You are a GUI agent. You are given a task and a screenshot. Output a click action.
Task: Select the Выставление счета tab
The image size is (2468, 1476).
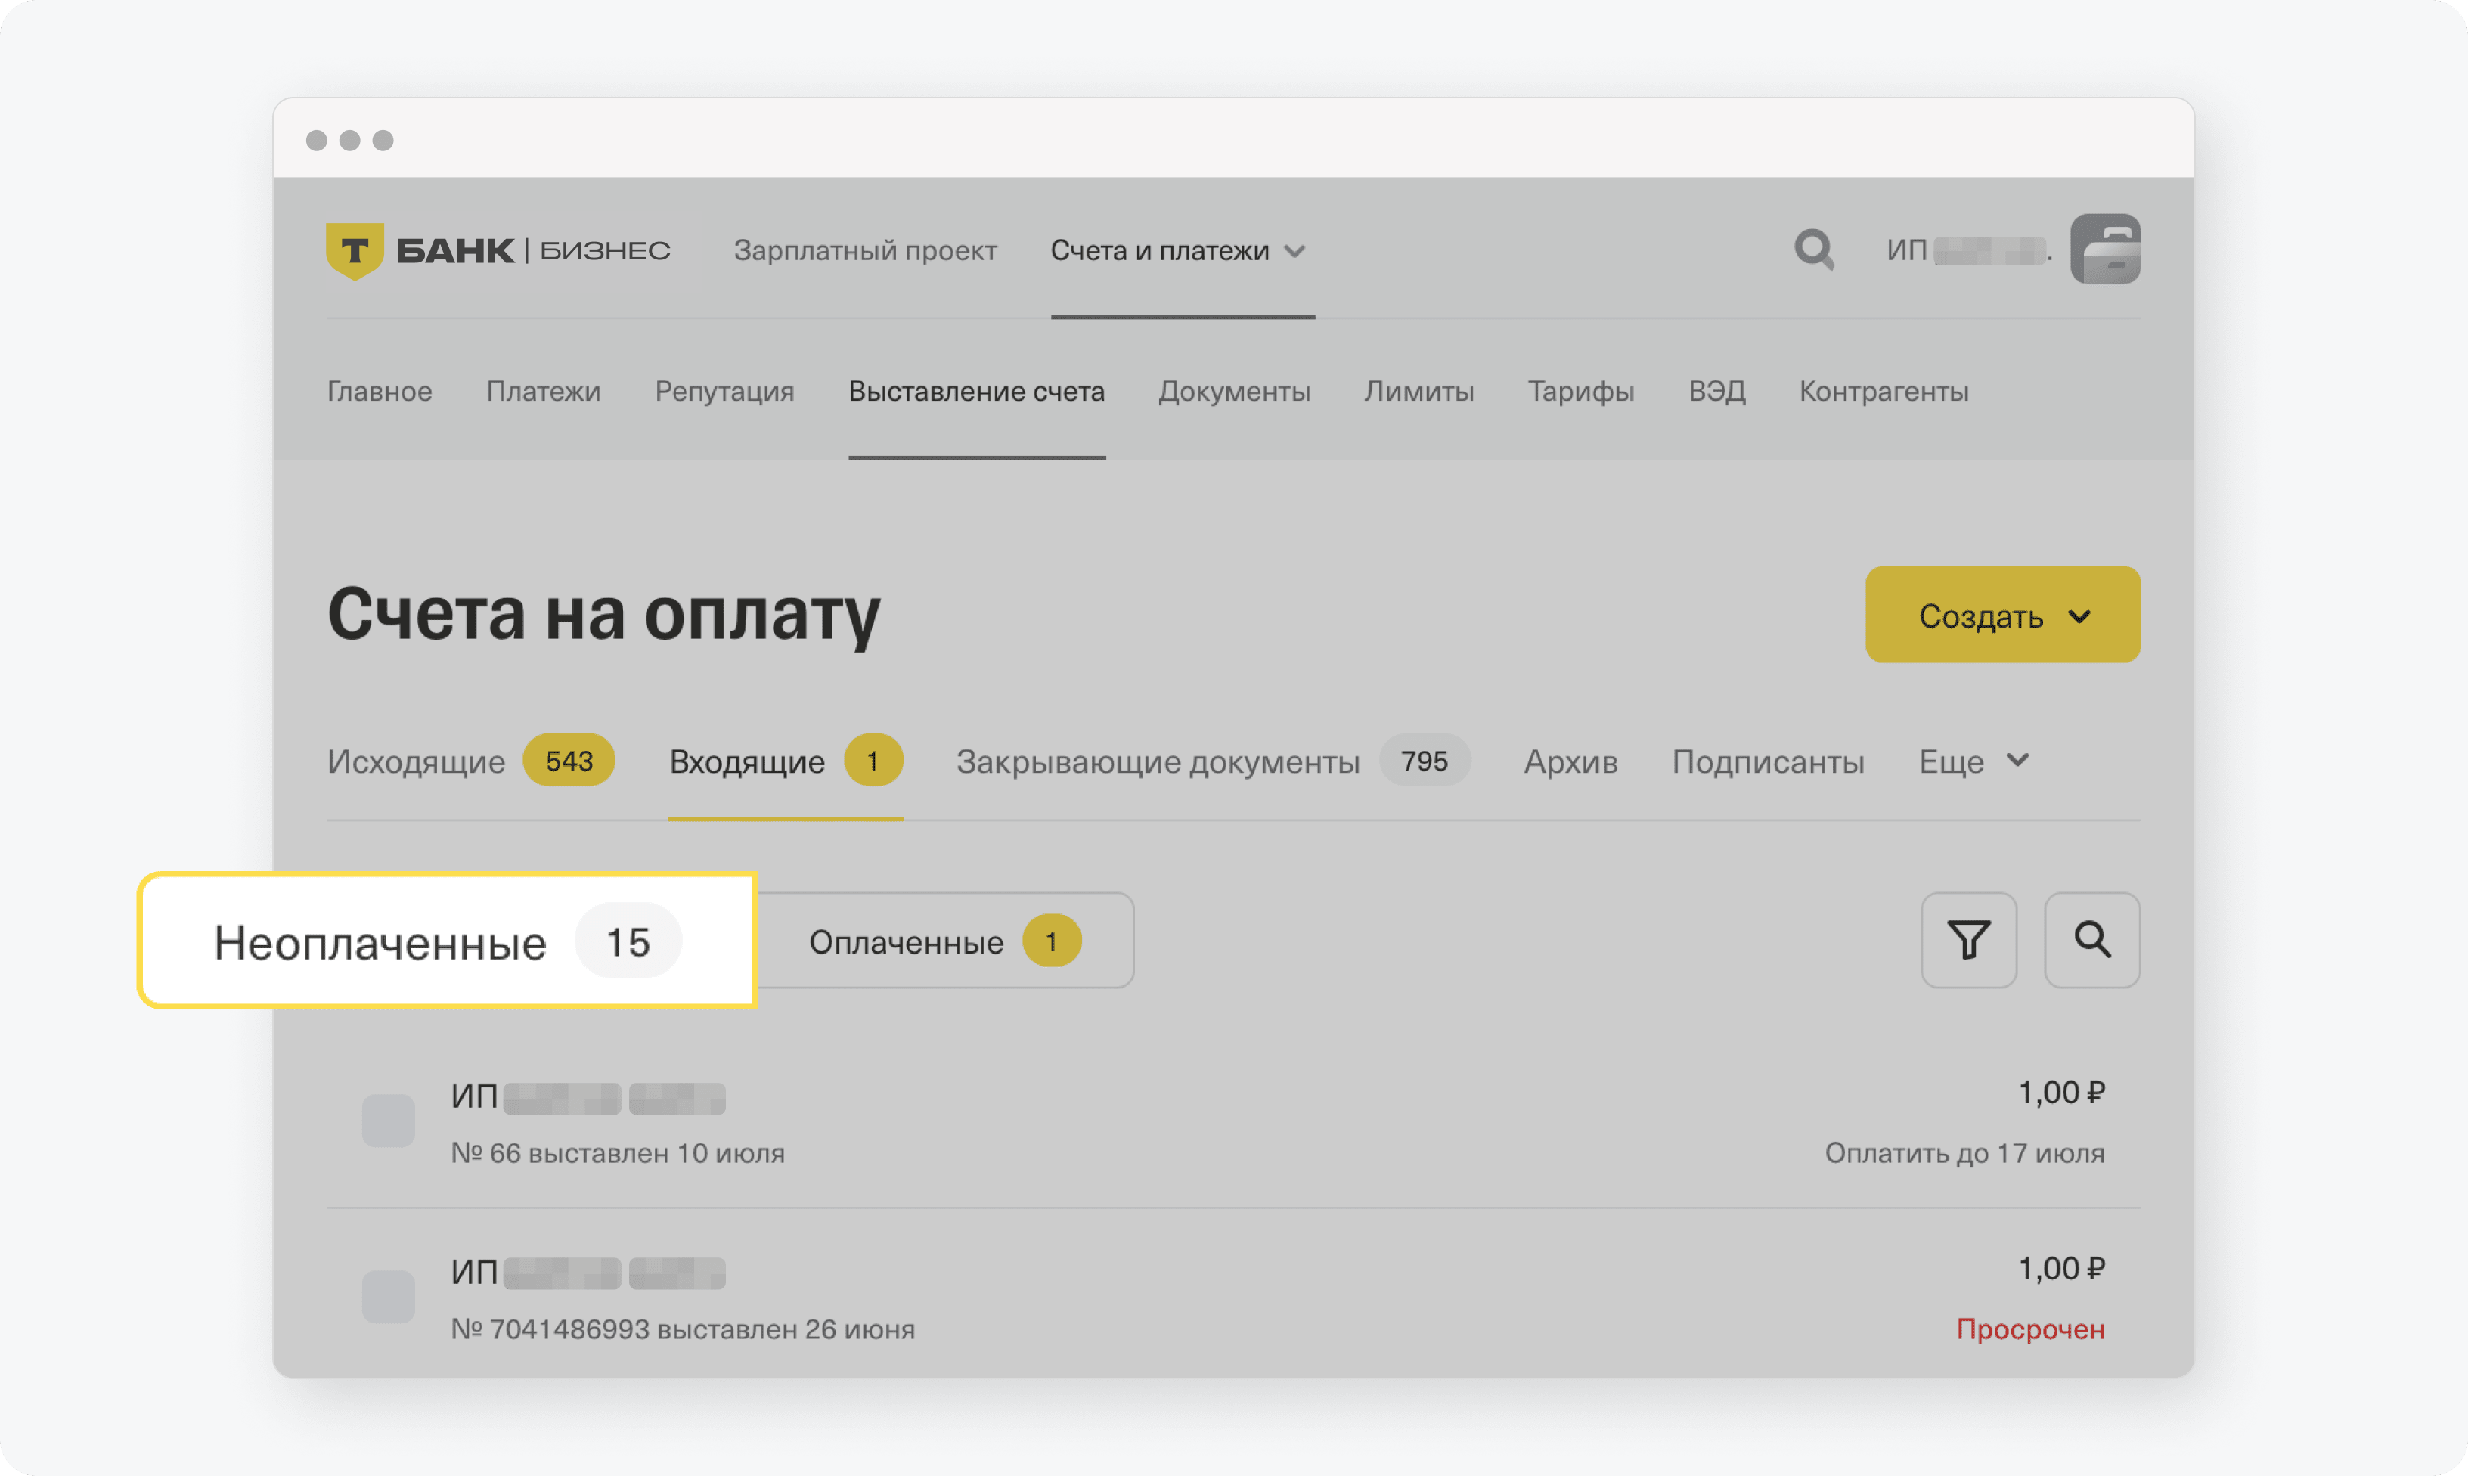click(x=976, y=391)
